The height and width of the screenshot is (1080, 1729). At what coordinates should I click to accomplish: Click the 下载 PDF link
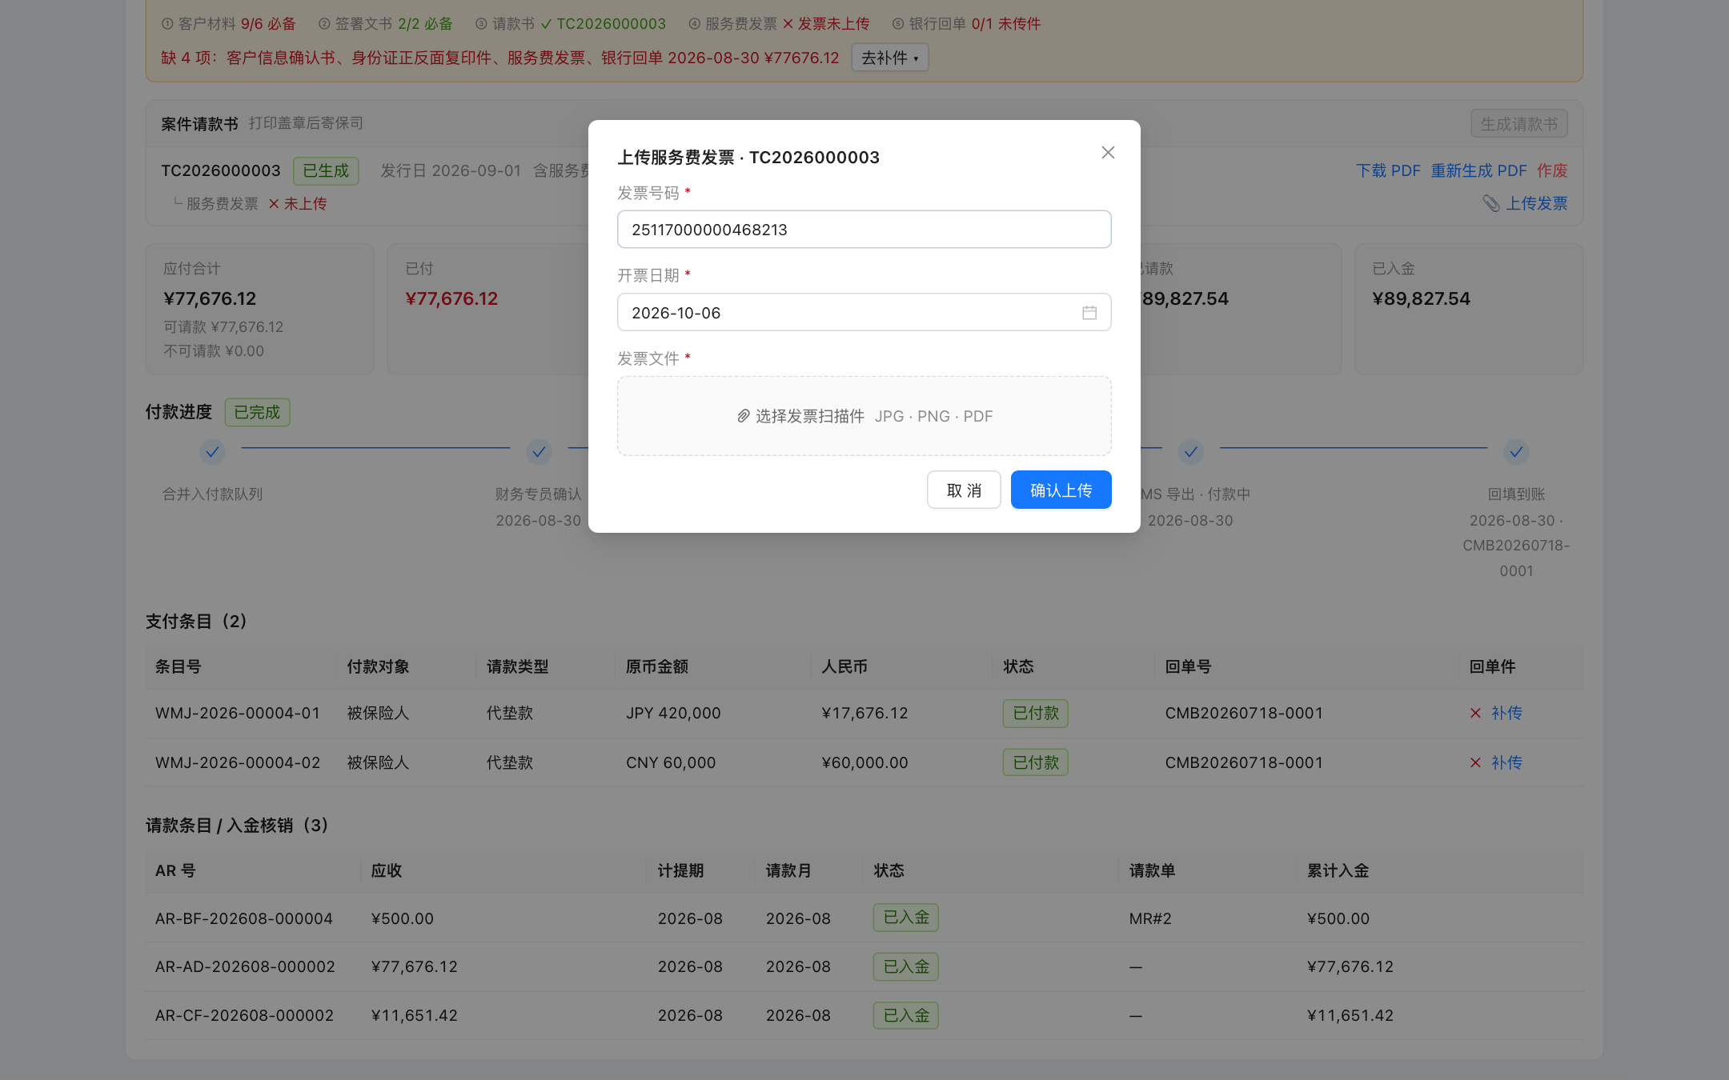1388,170
